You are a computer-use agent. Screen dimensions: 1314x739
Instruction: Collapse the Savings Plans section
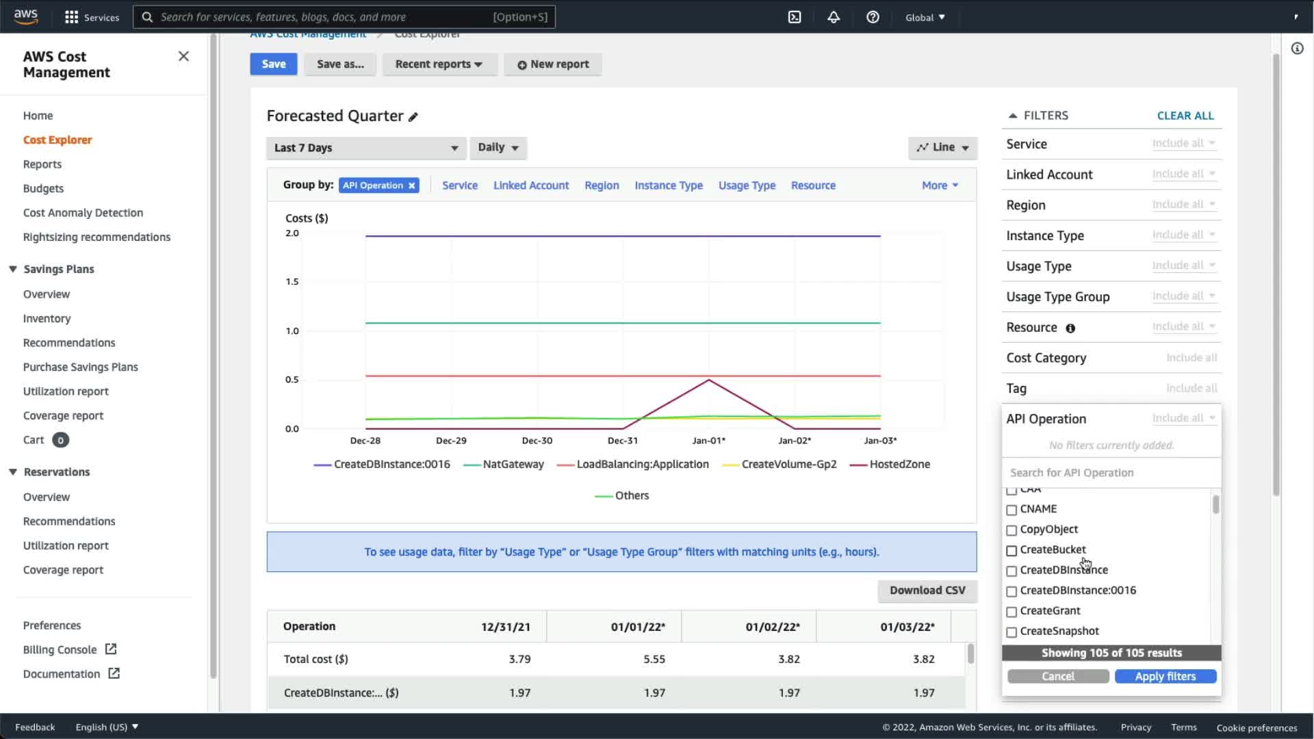click(13, 269)
